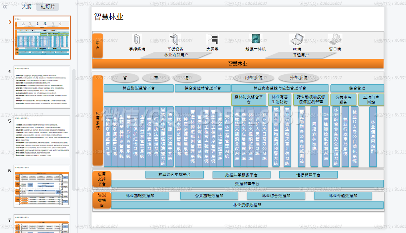406x233 pixels.
Task: Click the 触摸一体机 touch kiosk icon
Action: [256, 39]
